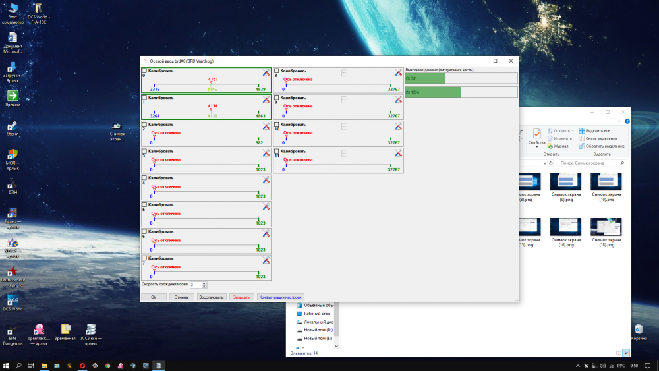
Task: Click the Windows Start button
Action: [6, 365]
